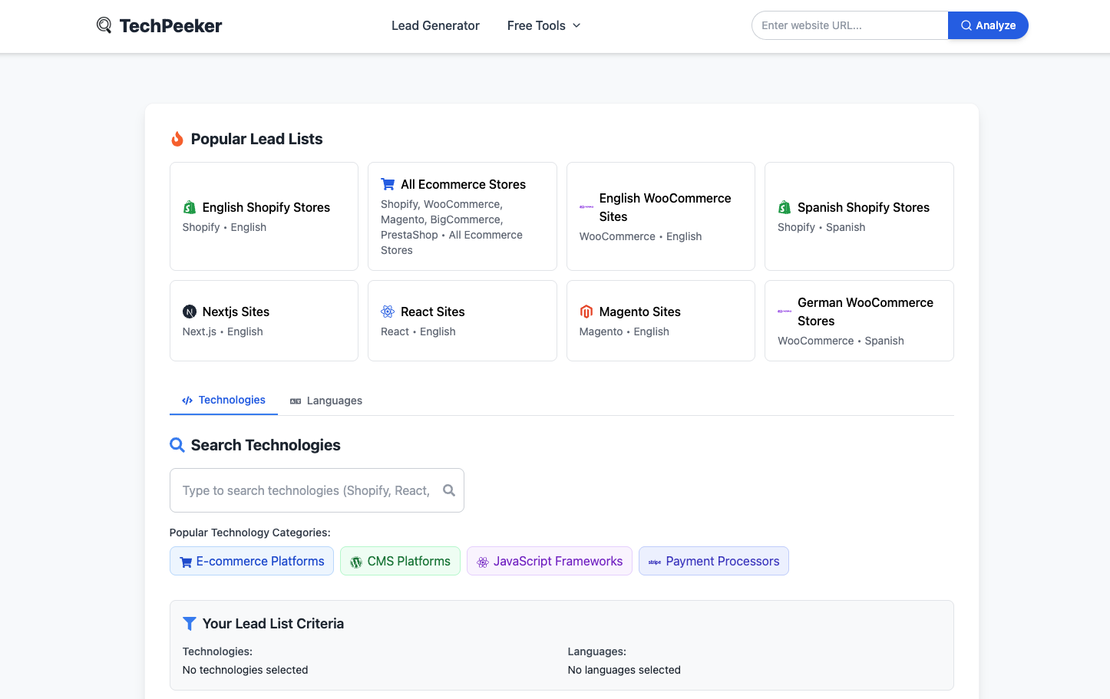The width and height of the screenshot is (1110, 699).
Task: Click the magnifier icon in technology search box
Action: pos(449,490)
